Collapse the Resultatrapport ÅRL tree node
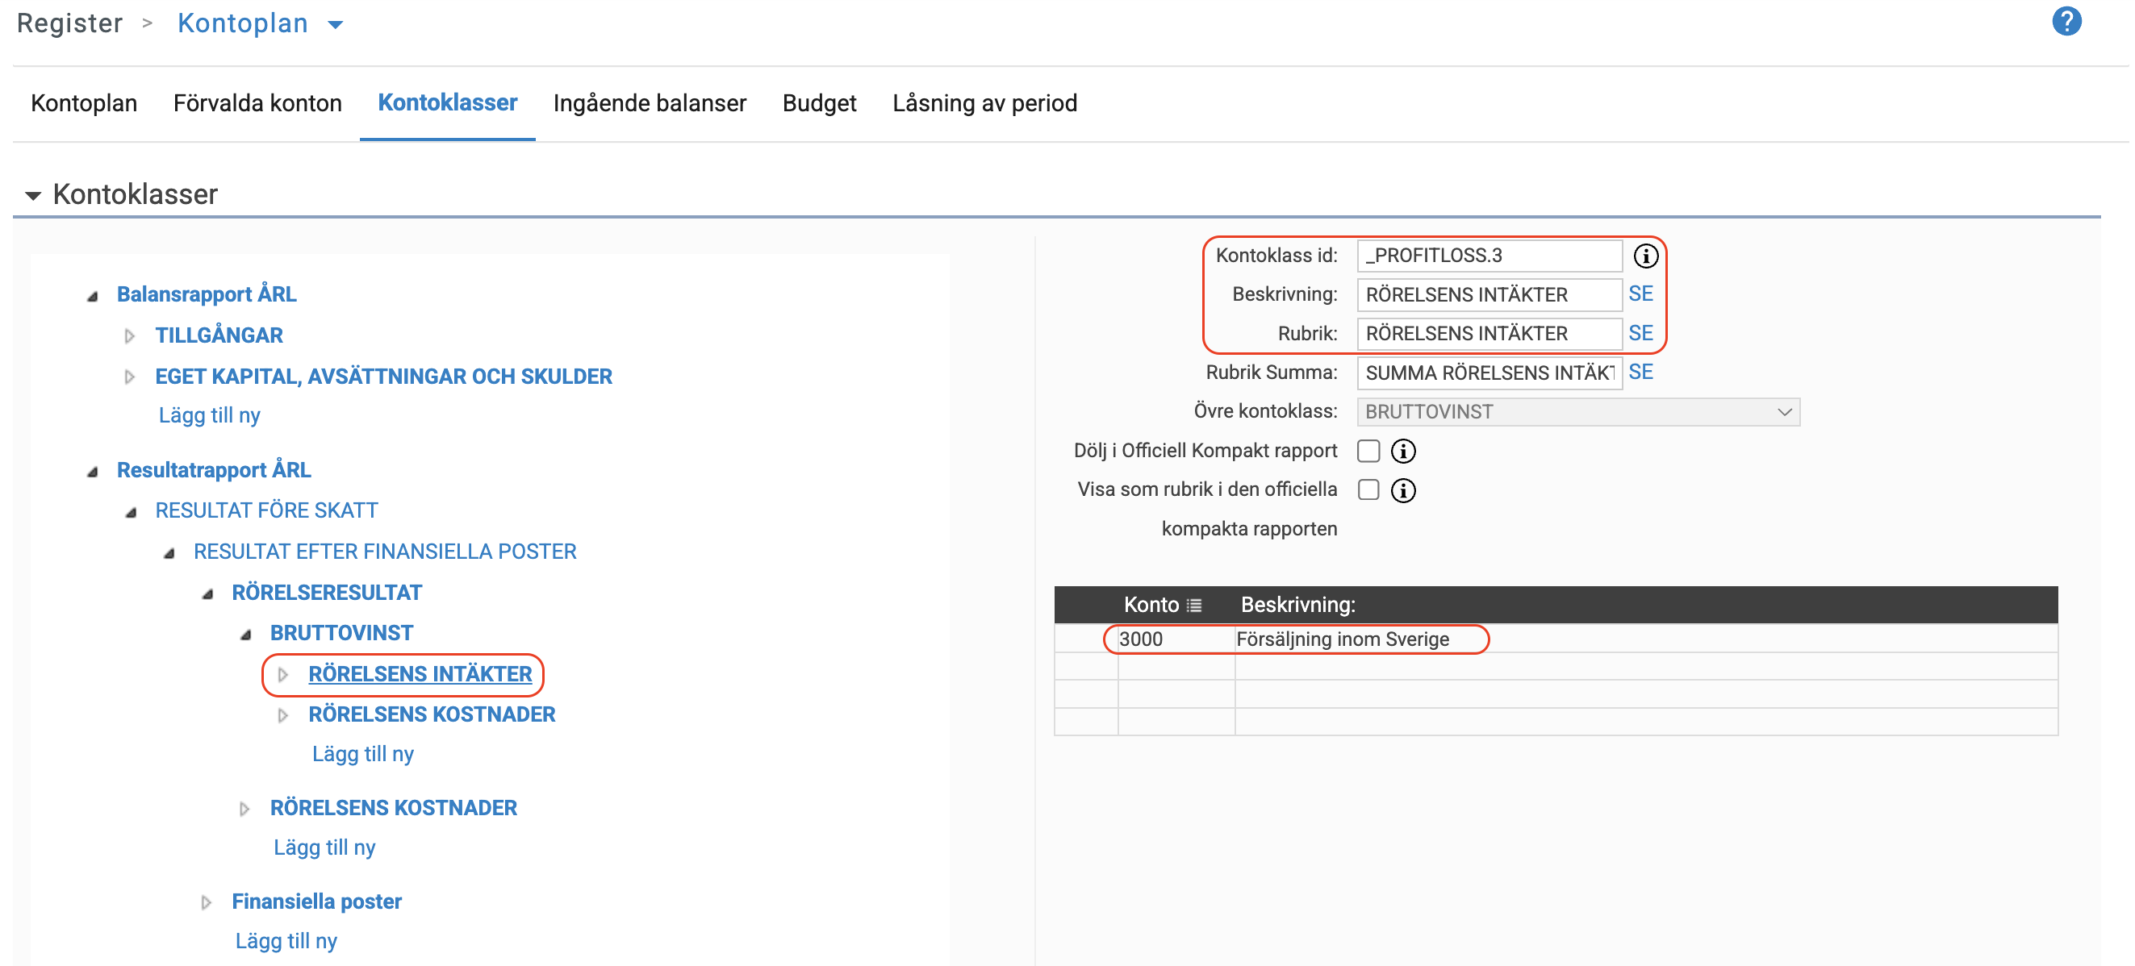 coord(93,472)
